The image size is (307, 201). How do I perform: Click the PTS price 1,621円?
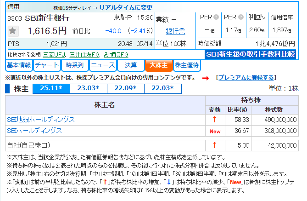pyautogui.click(x=56, y=44)
